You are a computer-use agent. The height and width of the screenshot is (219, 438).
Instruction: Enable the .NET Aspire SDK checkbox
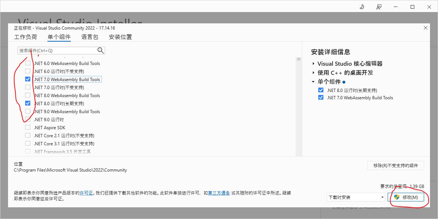pos(28,127)
